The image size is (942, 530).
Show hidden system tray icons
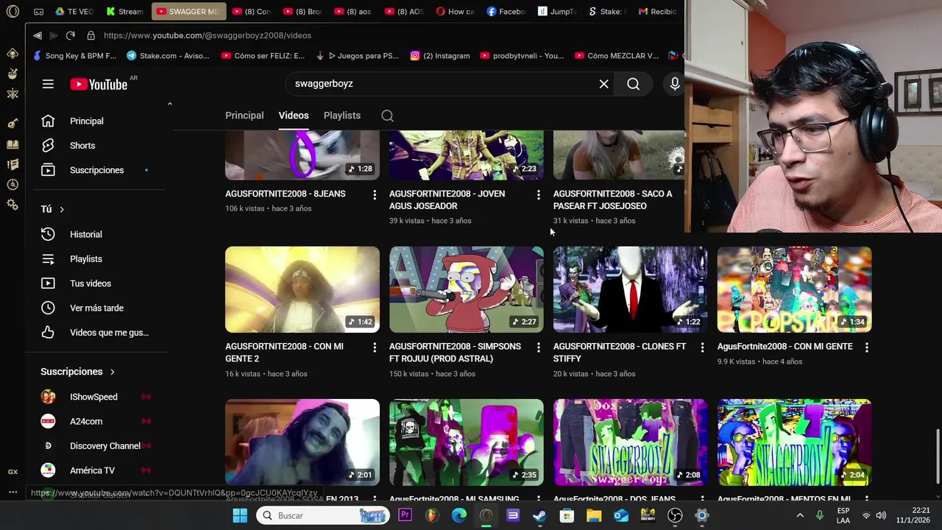pyautogui.click(x=800, y=515)
